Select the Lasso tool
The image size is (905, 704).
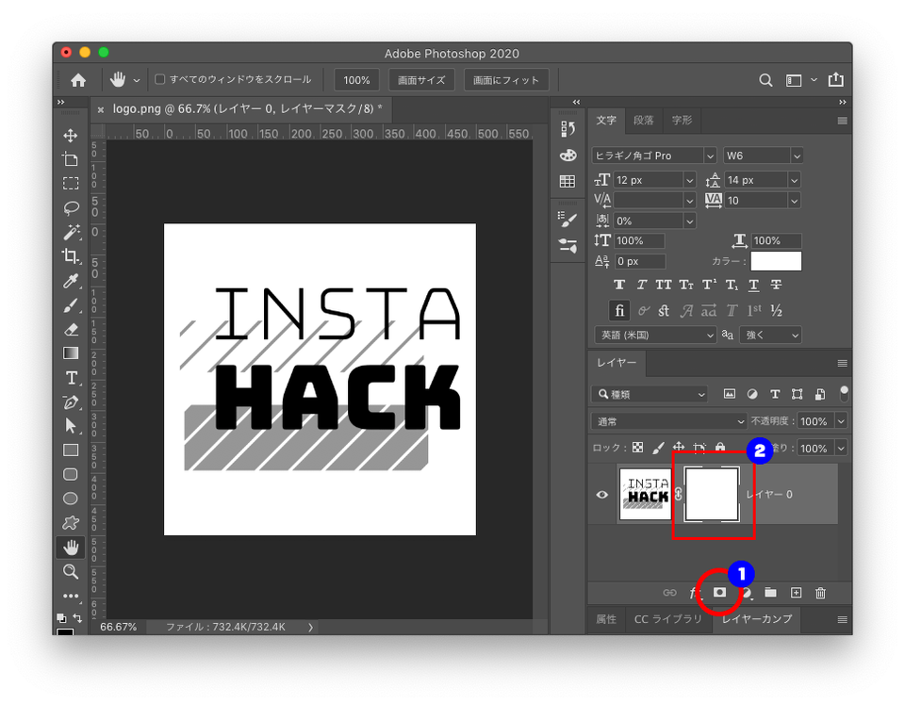point(71,207)
